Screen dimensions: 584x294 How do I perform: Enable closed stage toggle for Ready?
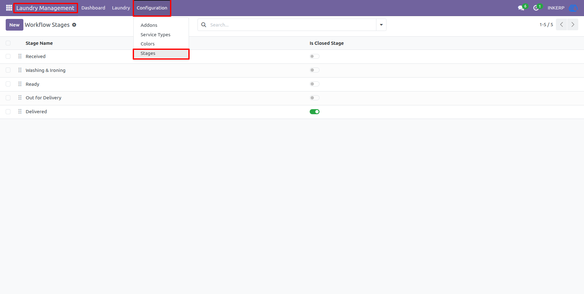(314, 84)
